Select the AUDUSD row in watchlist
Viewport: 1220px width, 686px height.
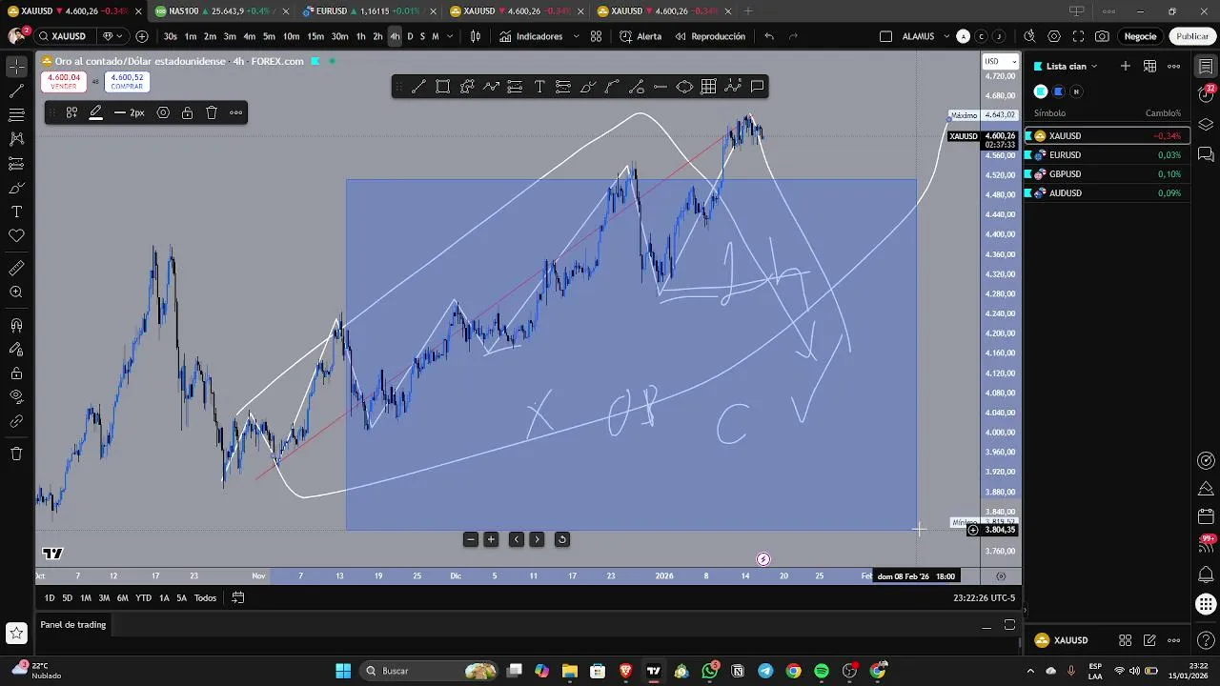pos(1107,192)
